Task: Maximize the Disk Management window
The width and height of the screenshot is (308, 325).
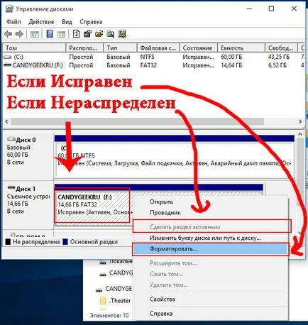Action: (x=272, y=9)
